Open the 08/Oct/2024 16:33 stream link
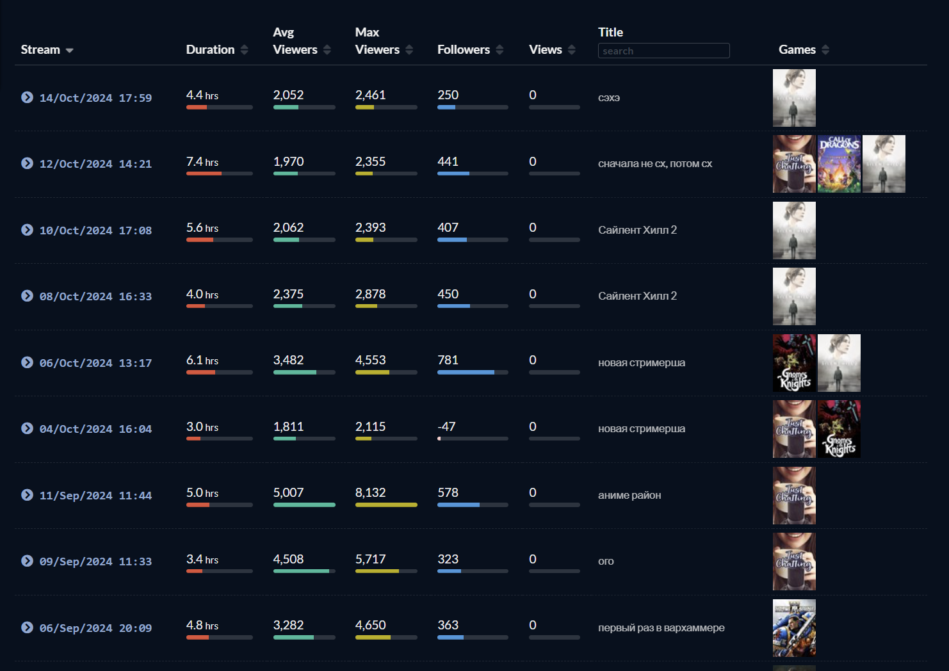Screen dimensions: 949x671 pos(95,296)
